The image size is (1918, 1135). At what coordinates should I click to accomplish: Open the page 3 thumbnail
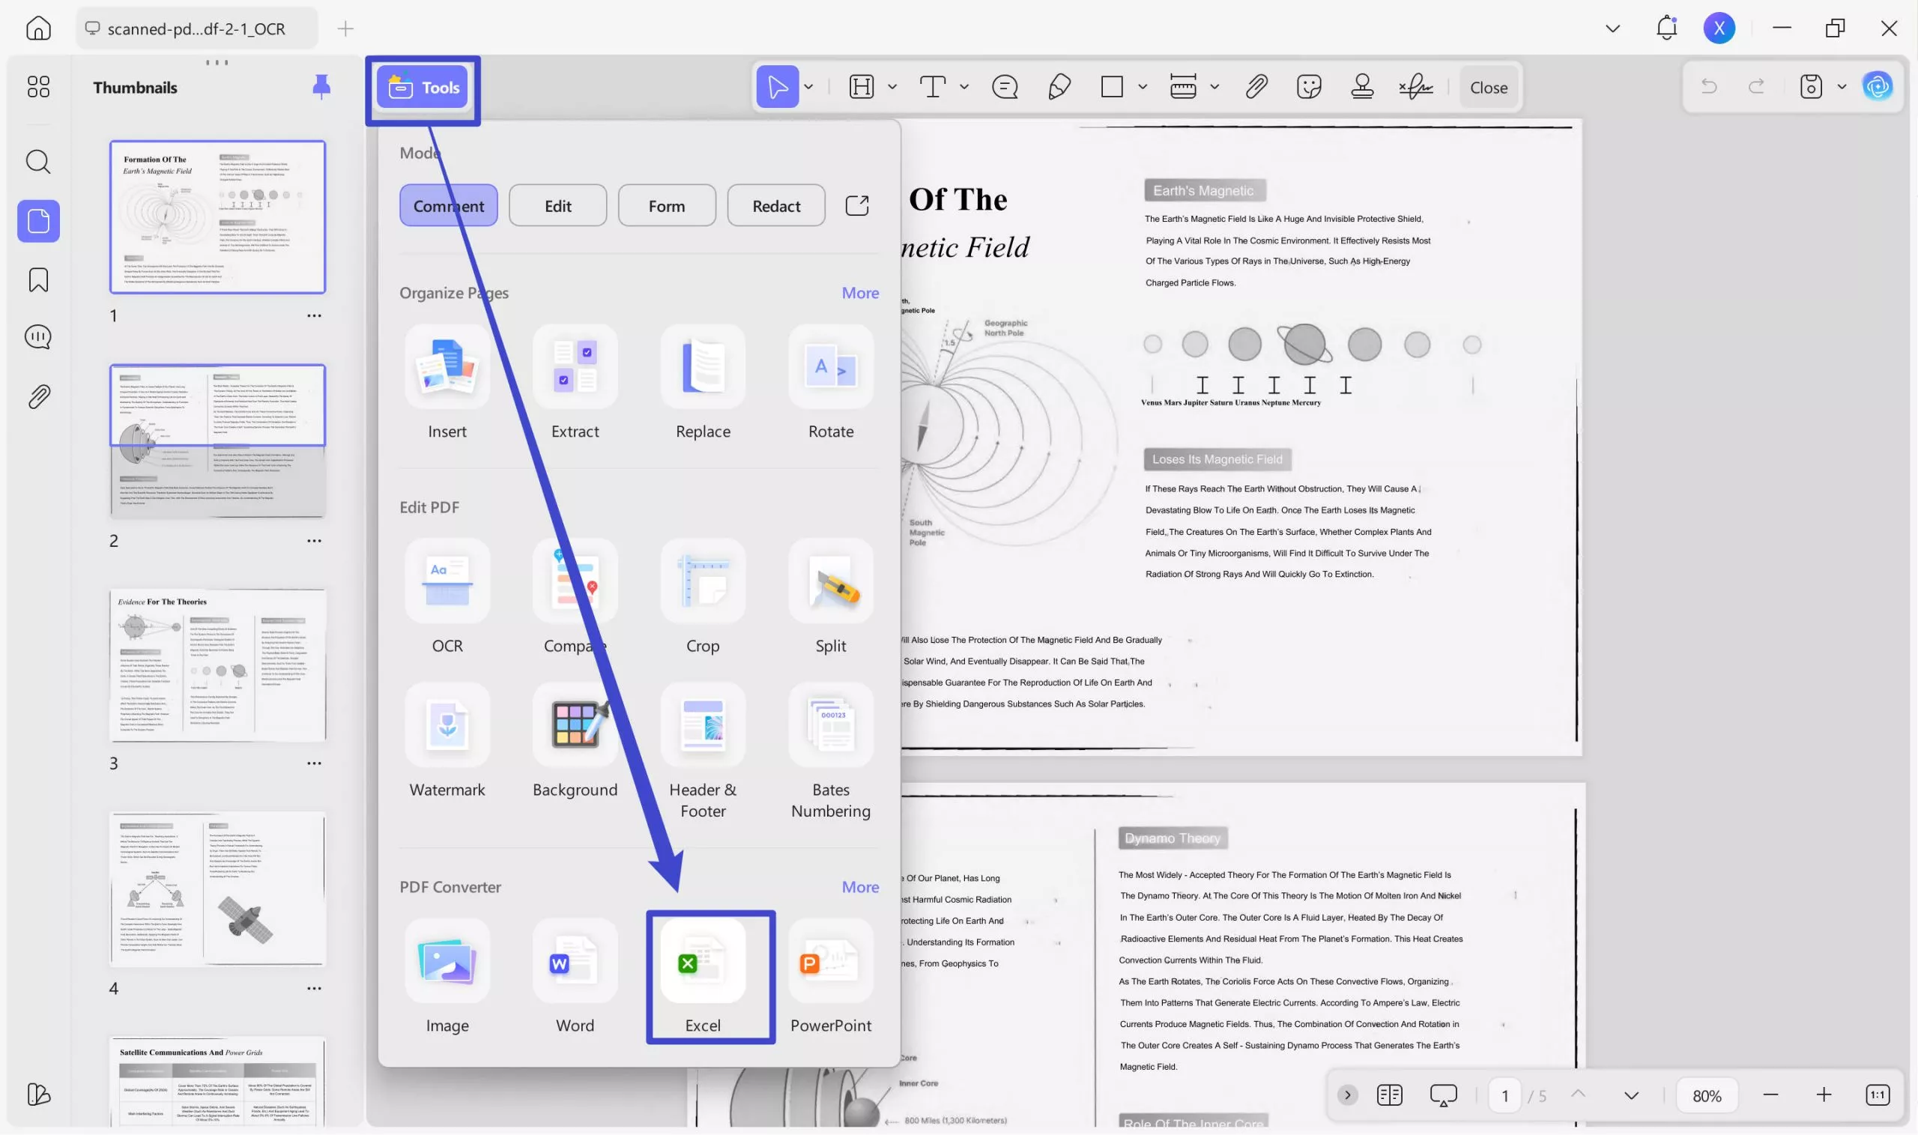pos(217,665)
